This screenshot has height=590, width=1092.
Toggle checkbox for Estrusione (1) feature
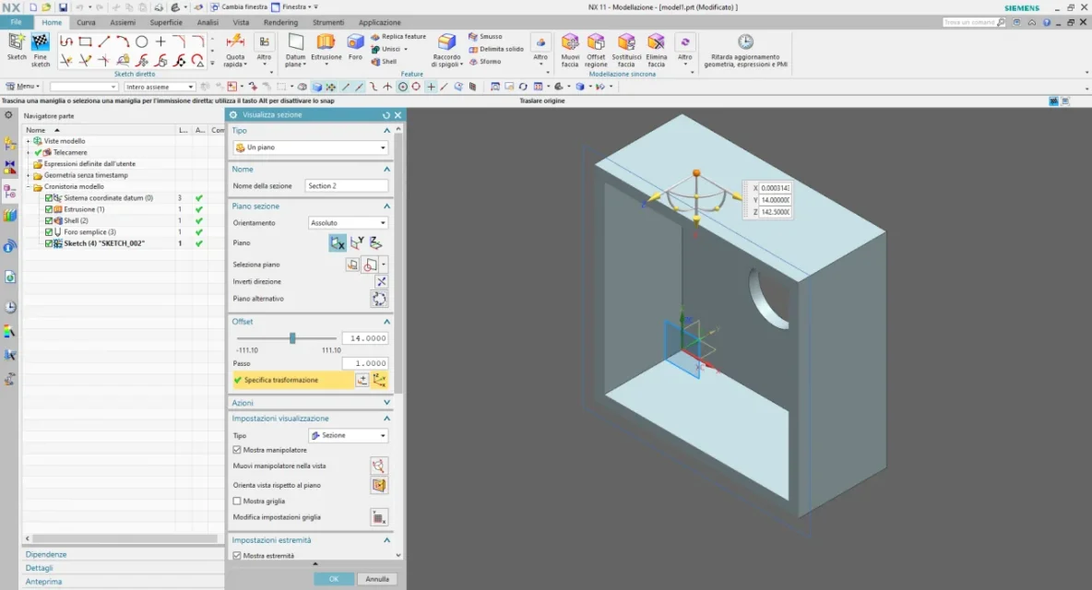tap(49, 209)
